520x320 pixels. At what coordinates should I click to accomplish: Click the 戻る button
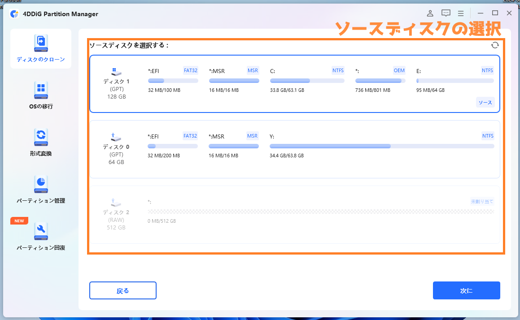click(122, 290)
